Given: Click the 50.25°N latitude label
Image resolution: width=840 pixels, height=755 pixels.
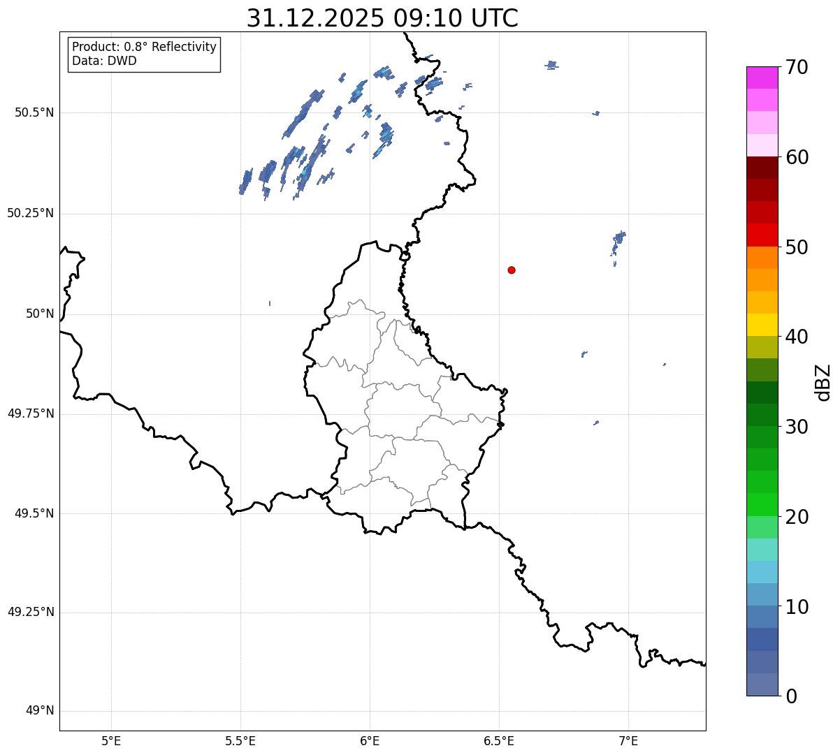Looking at the screenshot, I should point(31,213).
